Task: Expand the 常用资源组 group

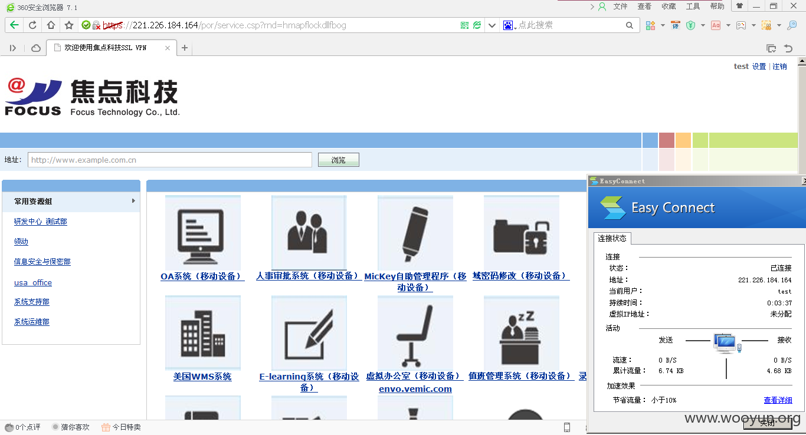Action: (x=71, y=201)
